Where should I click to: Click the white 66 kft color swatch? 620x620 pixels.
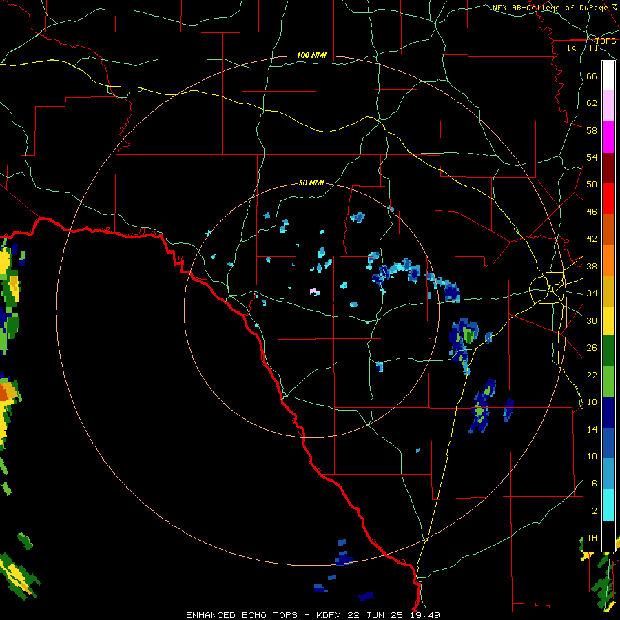click(x=608, y=76)
